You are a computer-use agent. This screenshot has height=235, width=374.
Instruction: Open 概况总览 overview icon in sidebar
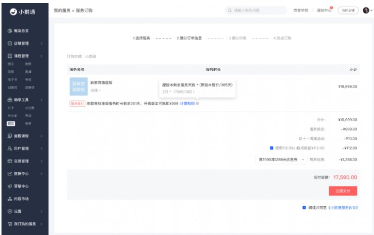(10, 31)
